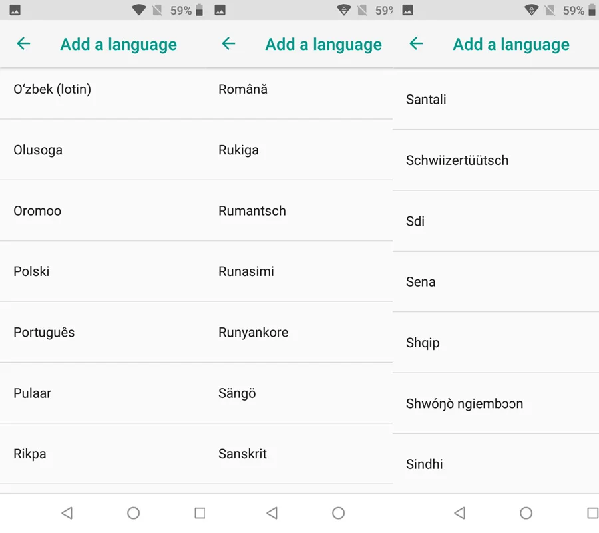Select Runasimi from the list
599x533 pixels.
point(299,271)
